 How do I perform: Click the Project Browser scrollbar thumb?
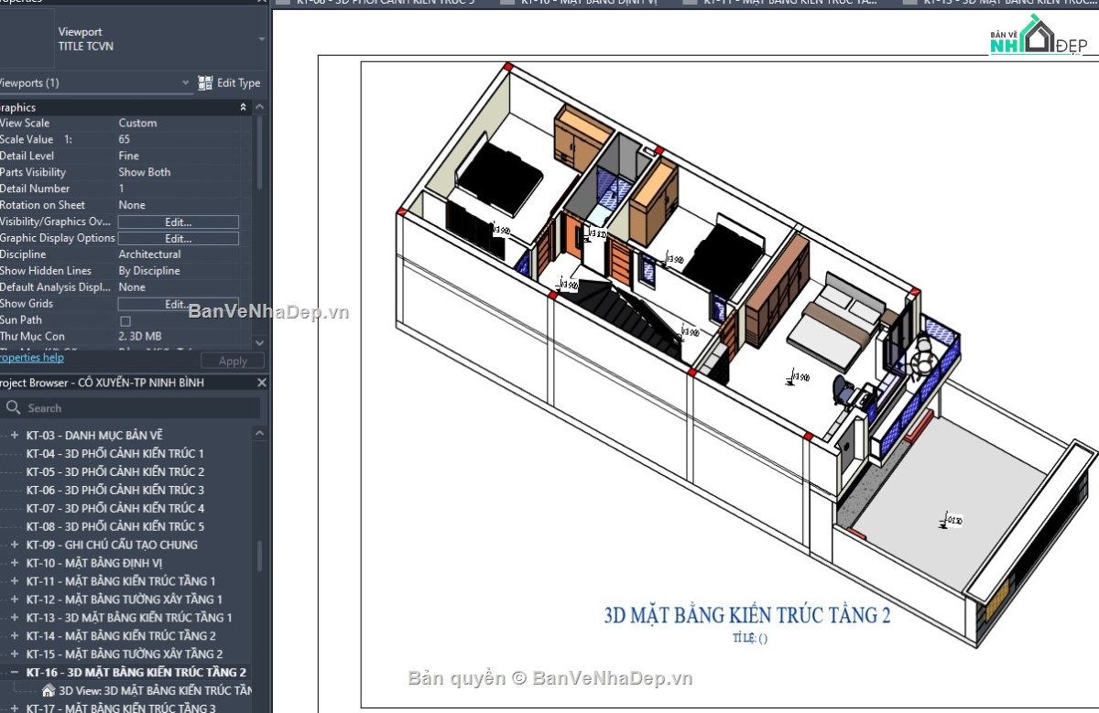tap(260, 555)
